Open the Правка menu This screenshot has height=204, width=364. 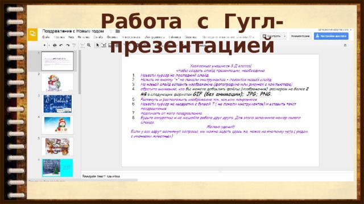59,37
